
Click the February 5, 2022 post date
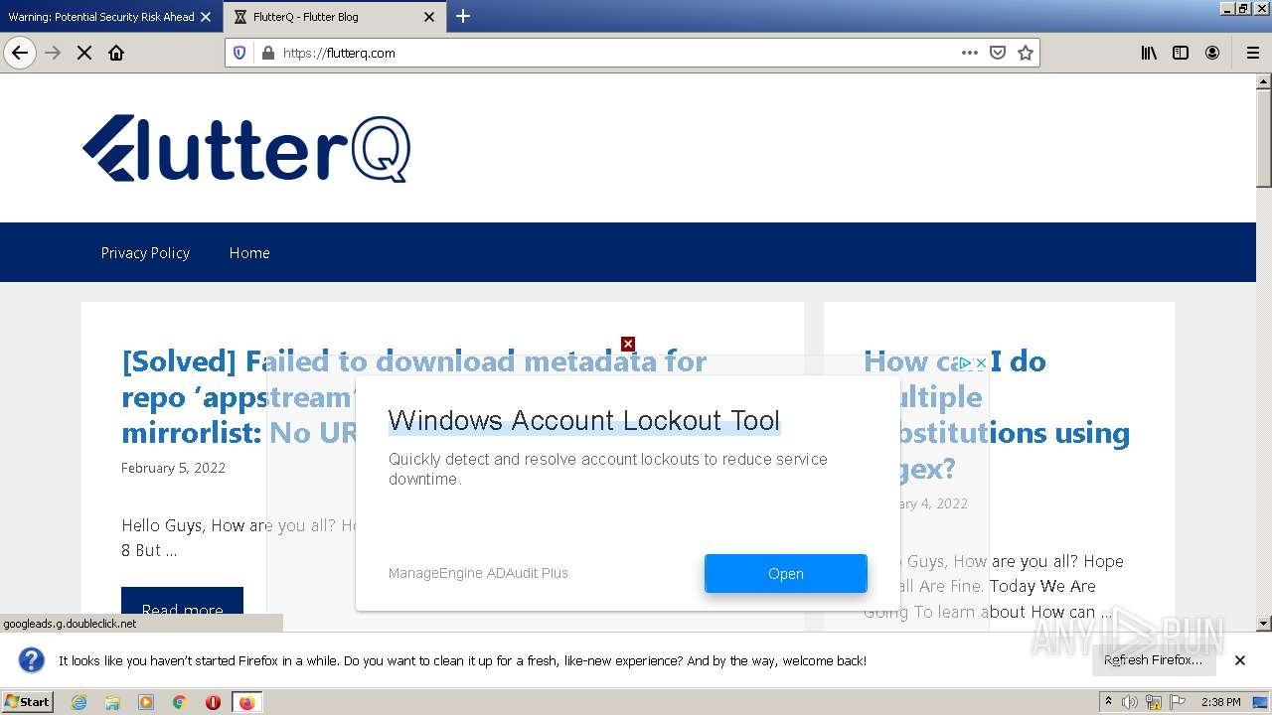[x=173, y=468]
